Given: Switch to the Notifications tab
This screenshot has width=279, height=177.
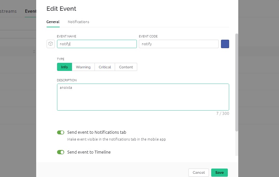Looking at the screenshot, I should point(79,22).
